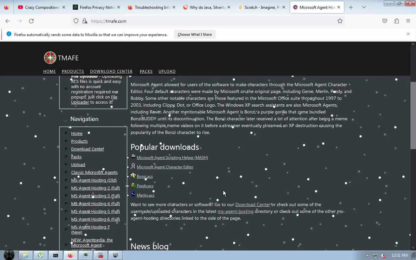Reload the page using the refresh icon
Image resolution: width=416 pixels, height=260 pixels.
(31, 21)
